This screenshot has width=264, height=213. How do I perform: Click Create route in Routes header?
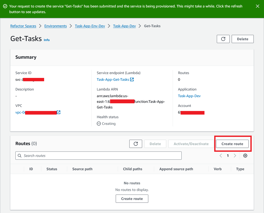232,144
